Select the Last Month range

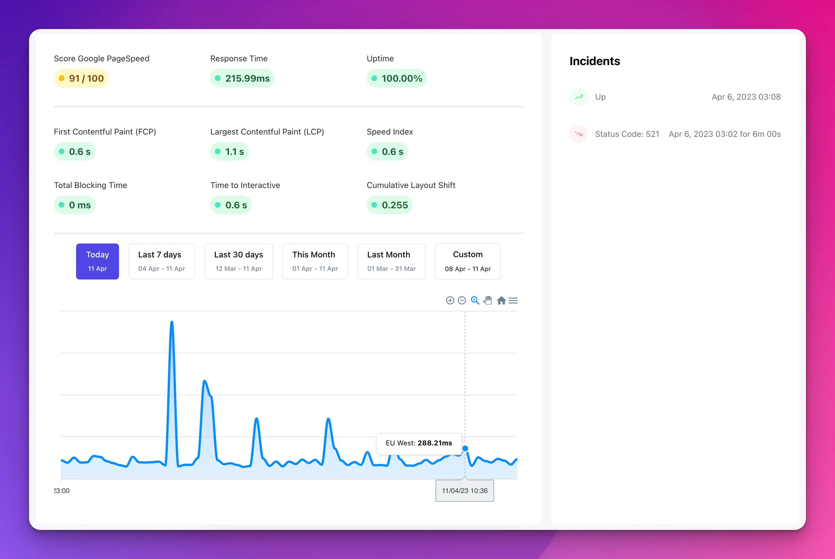tap(391, 261)
